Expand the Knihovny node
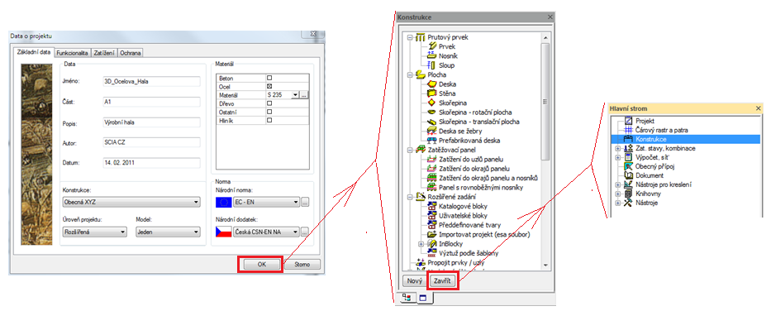 pyautogui.click(x=617, y=194)
